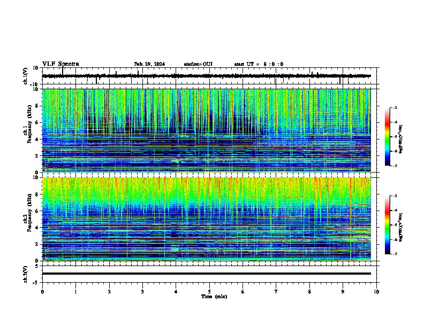Click the "-3" value atop ch.1 color bar

click(x=395, y=107)
